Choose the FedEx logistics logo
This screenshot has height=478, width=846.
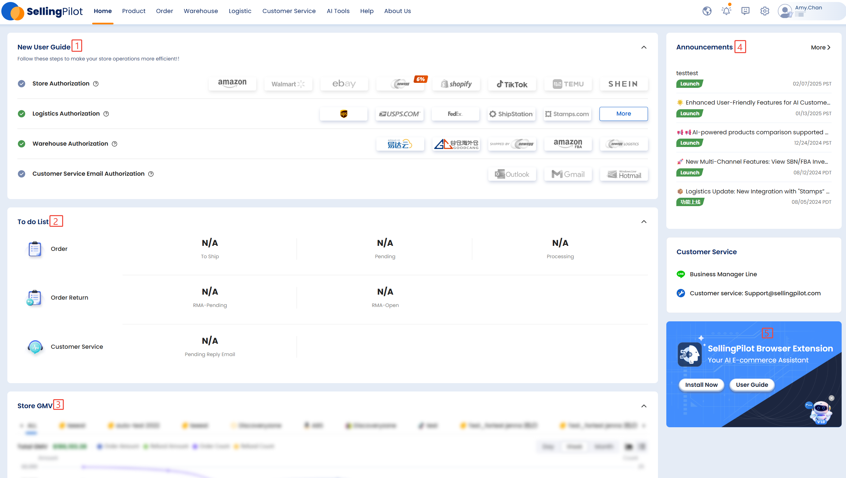coord(456,114)
